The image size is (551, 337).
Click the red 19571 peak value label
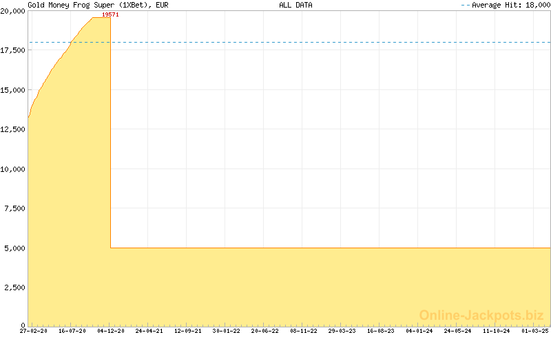click(x=110, y=14)
